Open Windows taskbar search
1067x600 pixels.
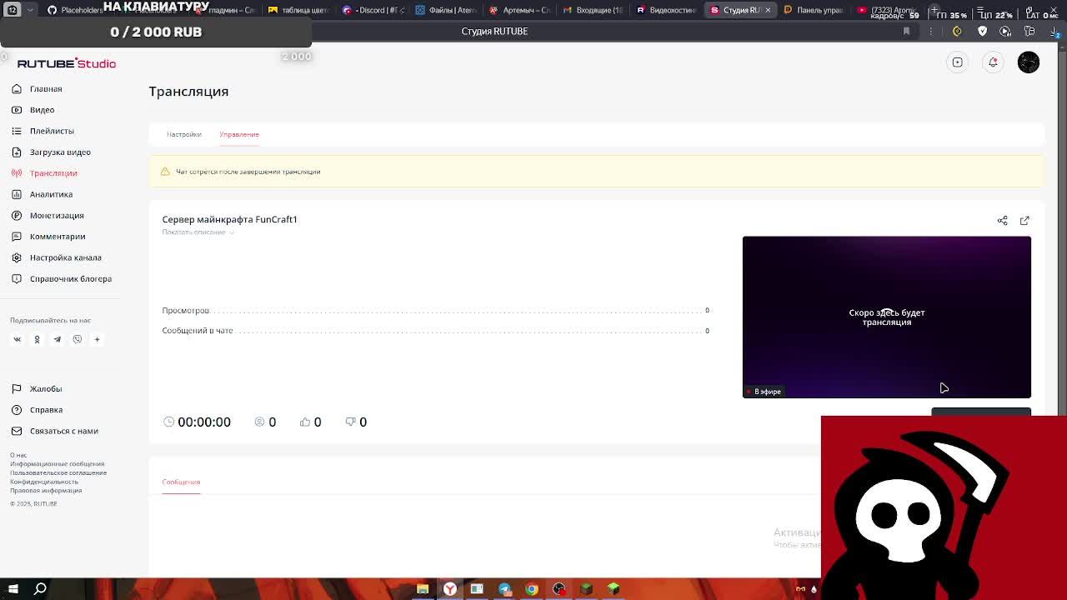[x=40, y=589]
